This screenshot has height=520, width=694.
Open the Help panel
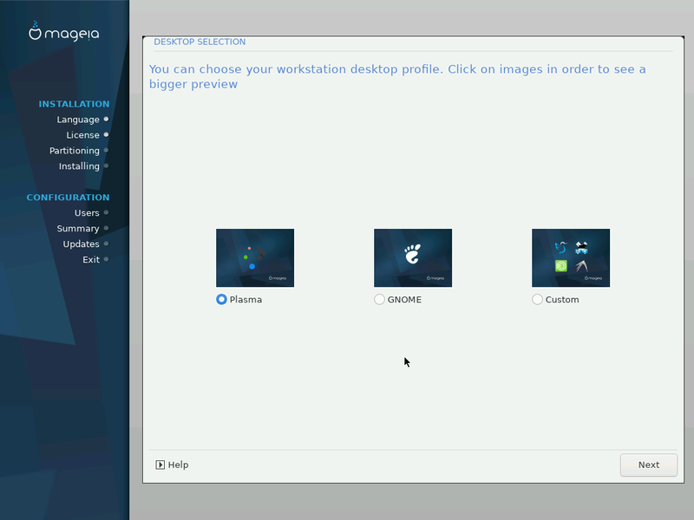coord(172,465)
